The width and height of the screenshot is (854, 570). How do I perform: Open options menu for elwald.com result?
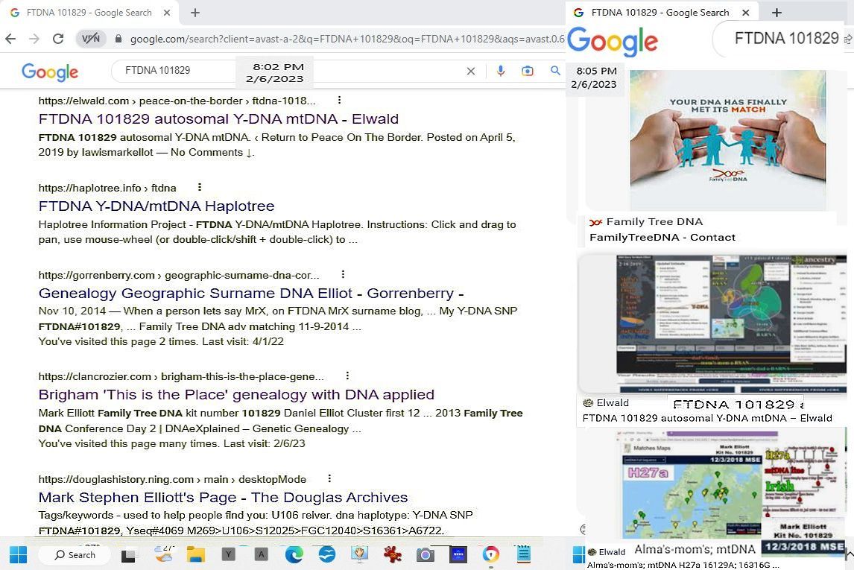click(339, 100)
